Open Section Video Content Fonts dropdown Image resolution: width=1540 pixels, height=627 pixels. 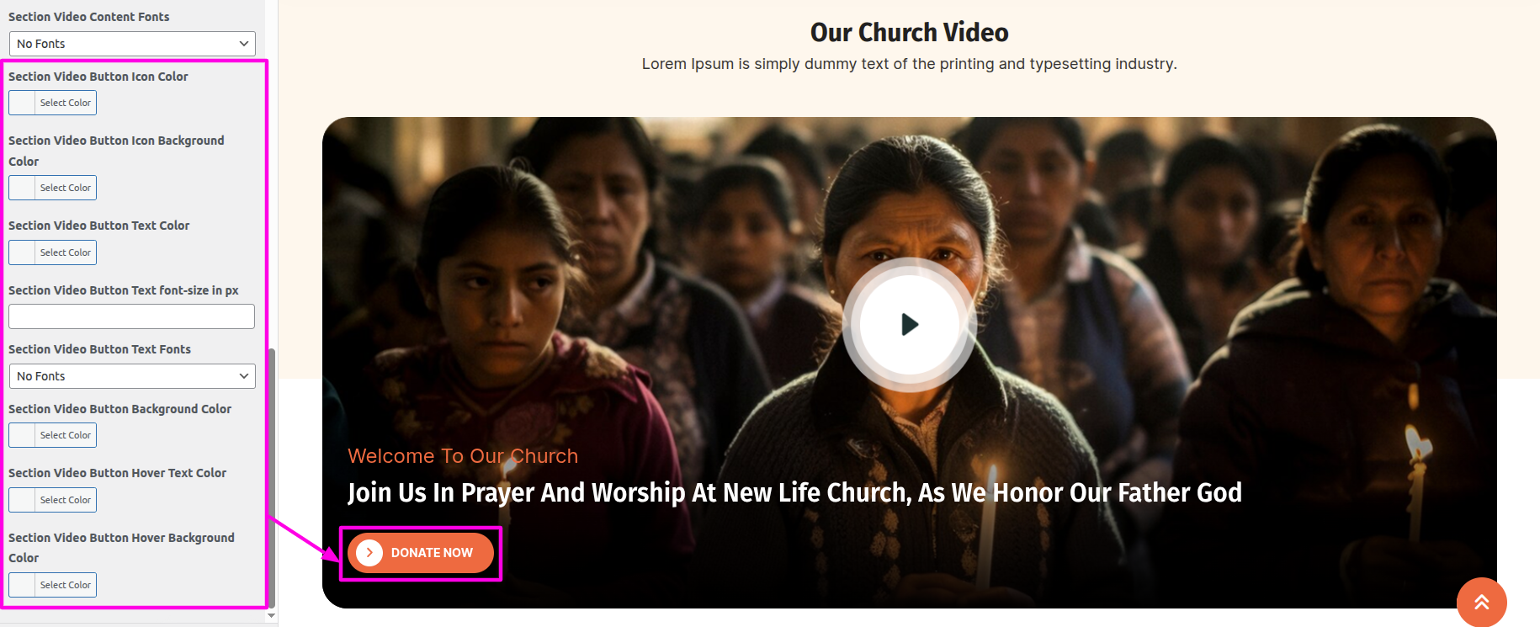coord(132,44)
